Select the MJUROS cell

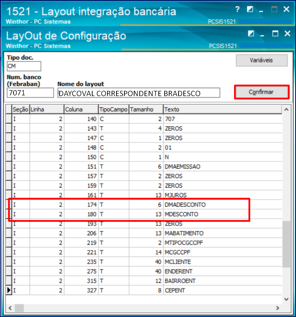[222, 195]
